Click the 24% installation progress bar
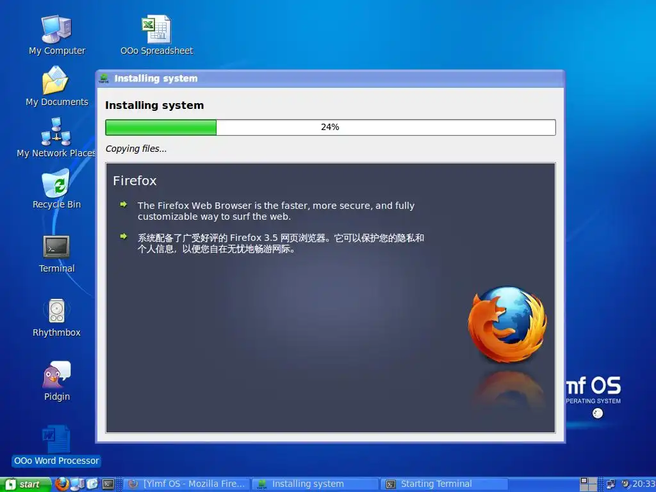This screenshot has width=656, height=492. [x=331, y=127]
